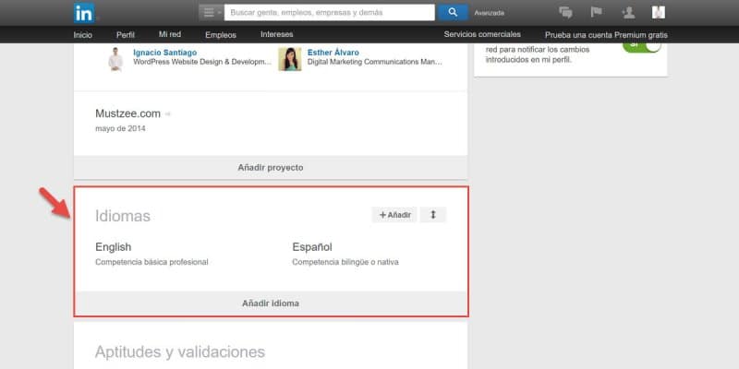Open Esther Álvaro's profile link

333,53
